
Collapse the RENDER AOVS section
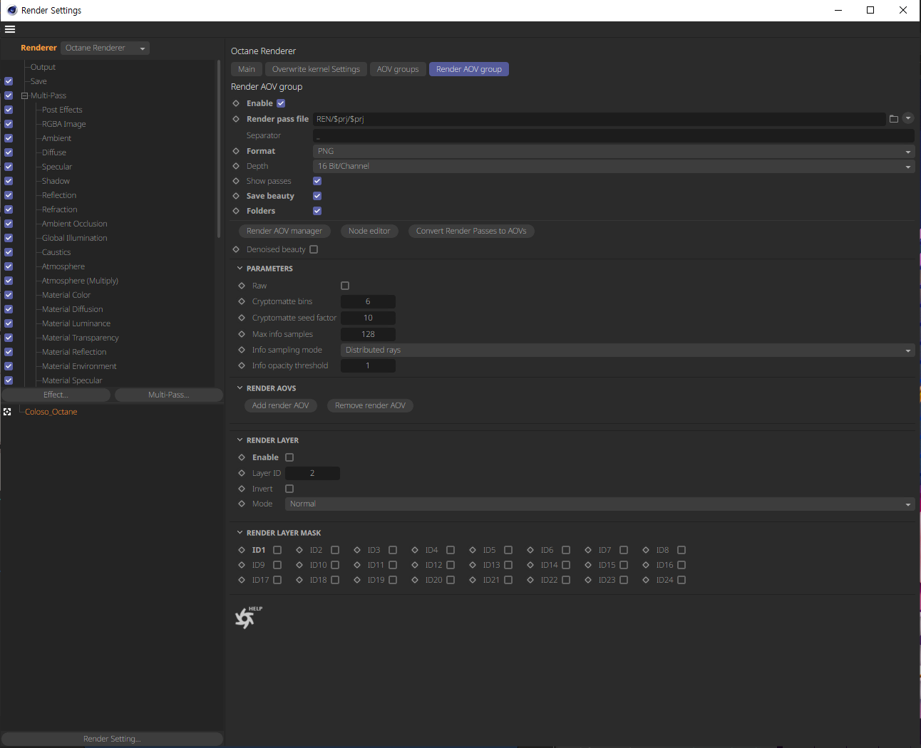point(240,388)
